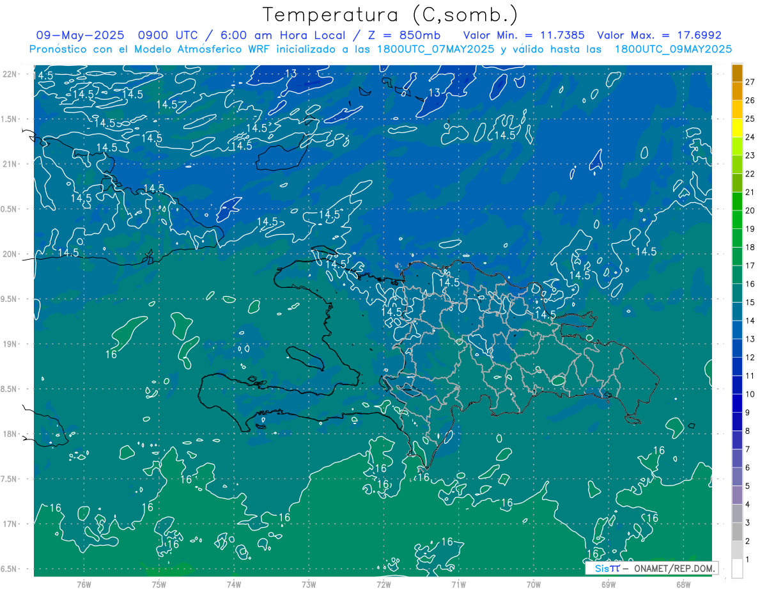The height and width of the screenshot is (593, 767).
Task: Click the "71W" longitude axis label
Action: [458, 584]
